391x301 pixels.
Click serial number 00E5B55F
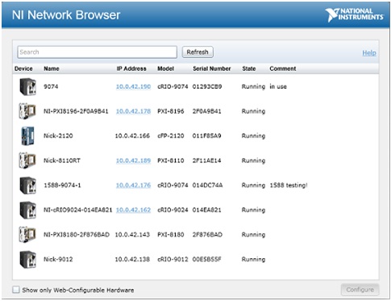click(x=206, y=259)
